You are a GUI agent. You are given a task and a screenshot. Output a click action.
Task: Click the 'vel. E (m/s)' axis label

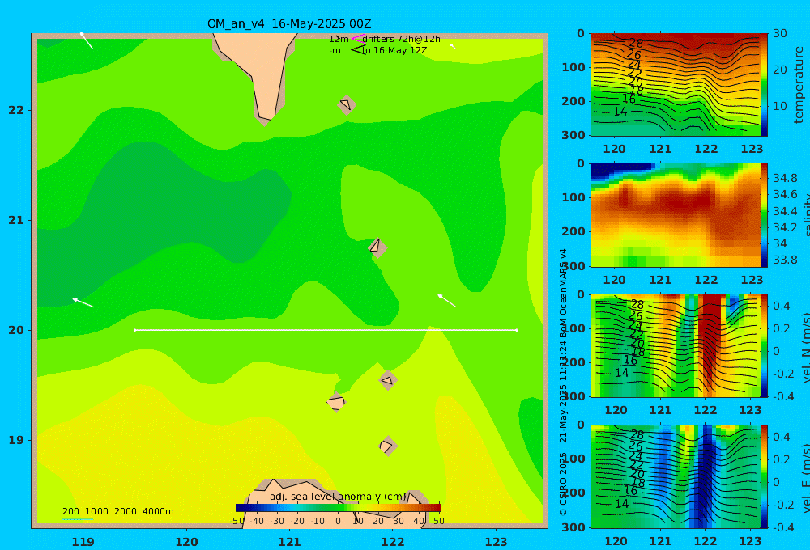tap(805, 478)
